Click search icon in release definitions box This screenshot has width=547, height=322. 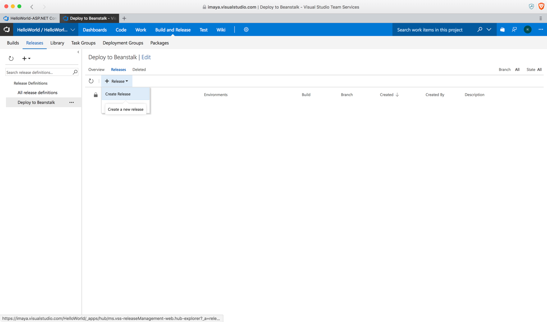pos(75,72)
